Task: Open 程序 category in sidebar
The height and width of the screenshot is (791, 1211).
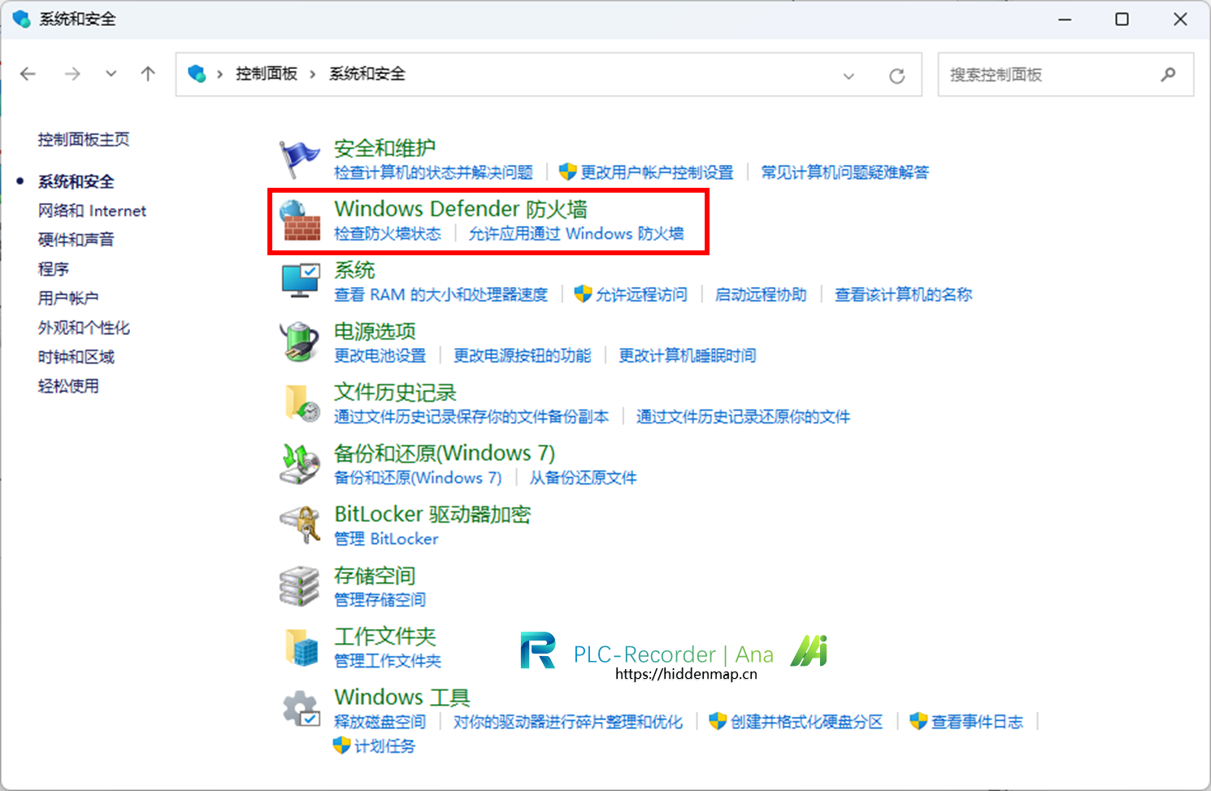Action: tap(54, 269)
